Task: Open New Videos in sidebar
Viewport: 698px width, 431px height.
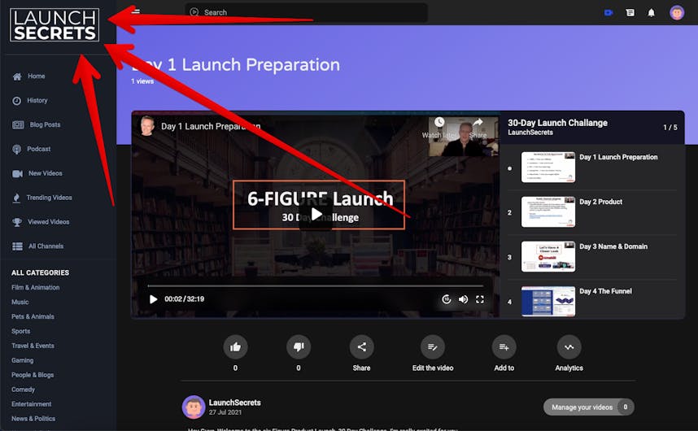Action: point(37,173)
